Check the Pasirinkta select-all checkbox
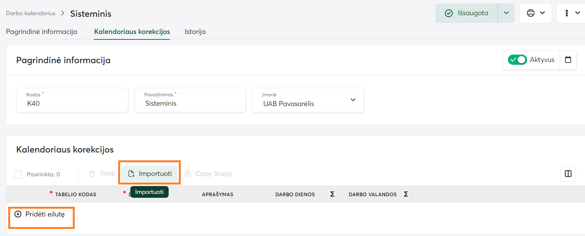The height and width of the screenshot is (236, 585). 18,174
